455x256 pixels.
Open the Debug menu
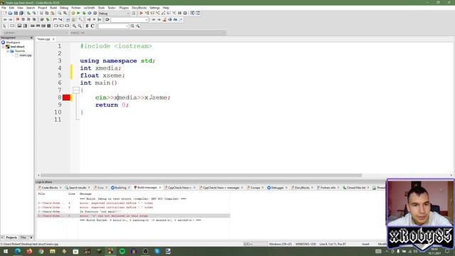(64, 8)
